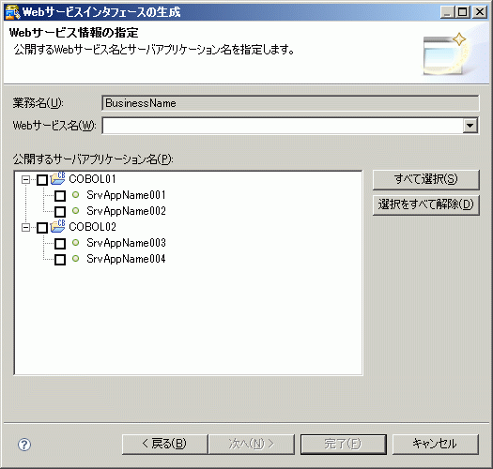Click the green circle icon beside SrvAppName003
493x469 pixels.
[x=75, y=243]
